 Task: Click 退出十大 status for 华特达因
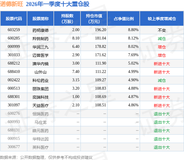pyautogui.click(x=162, y=139)
